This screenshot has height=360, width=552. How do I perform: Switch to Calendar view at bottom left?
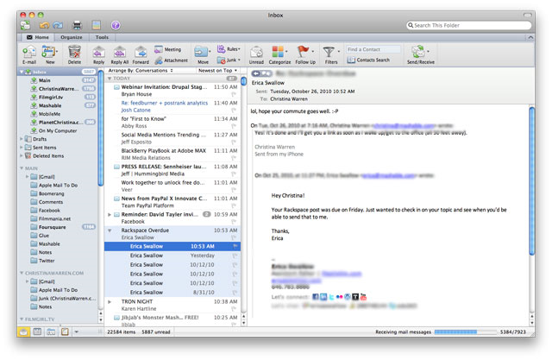pyautogui.click(x=37, y=332)
